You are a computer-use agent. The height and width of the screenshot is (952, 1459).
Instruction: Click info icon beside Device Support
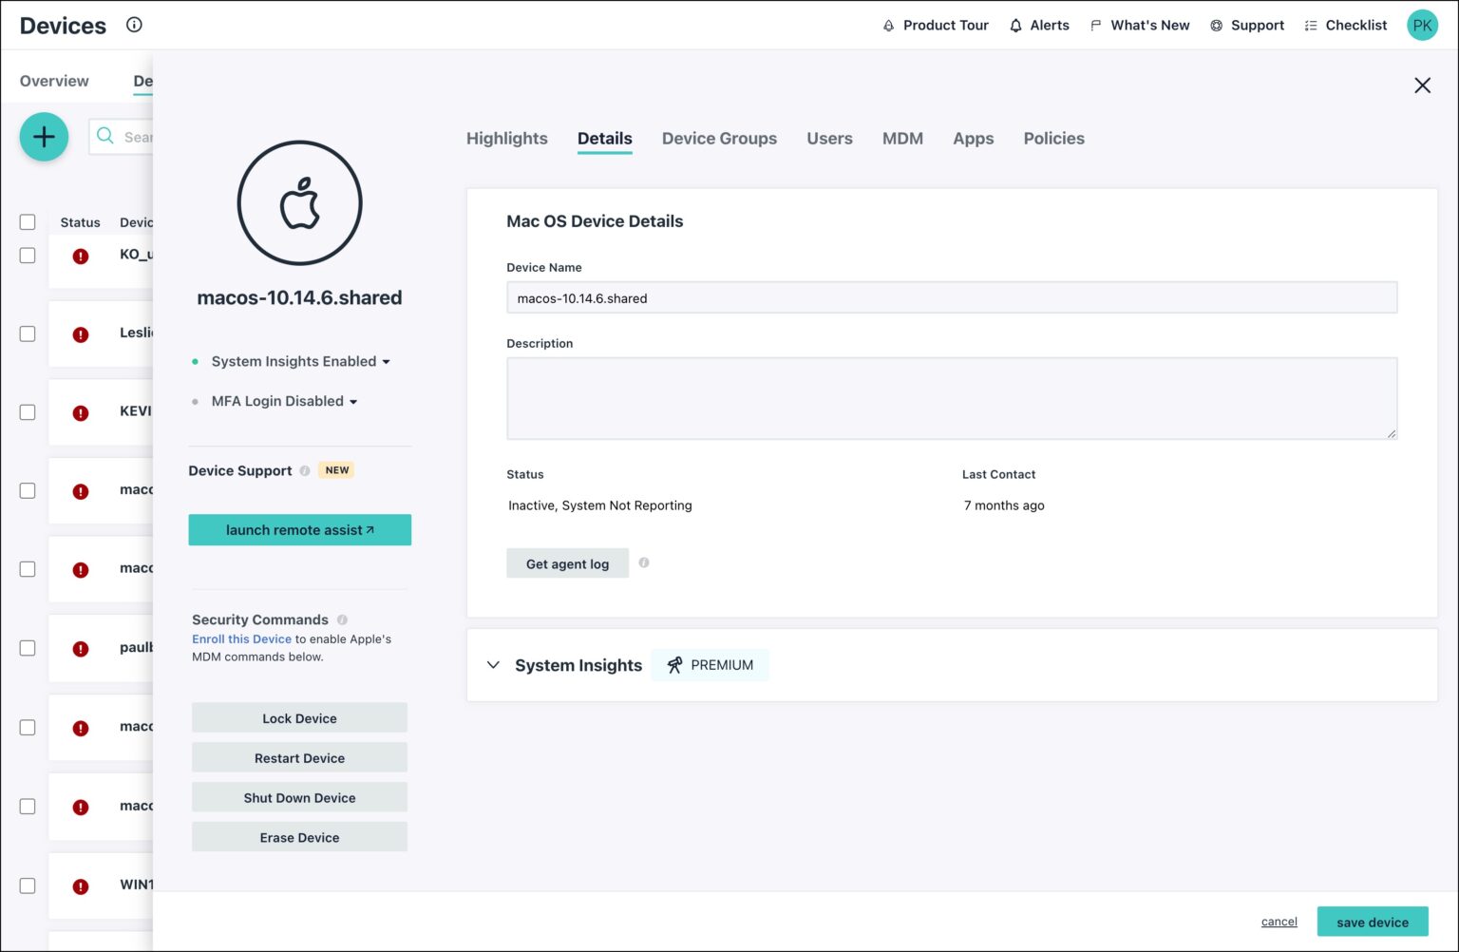[305, 470]
